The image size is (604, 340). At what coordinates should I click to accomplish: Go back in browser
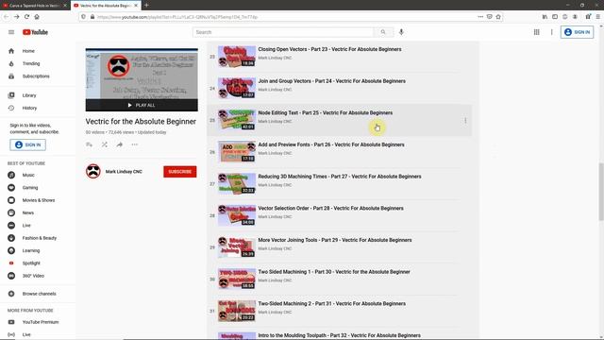pos(7,17)
